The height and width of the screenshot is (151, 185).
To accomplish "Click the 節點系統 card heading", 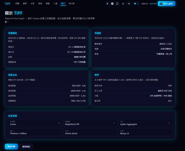I will coord(13,75).
